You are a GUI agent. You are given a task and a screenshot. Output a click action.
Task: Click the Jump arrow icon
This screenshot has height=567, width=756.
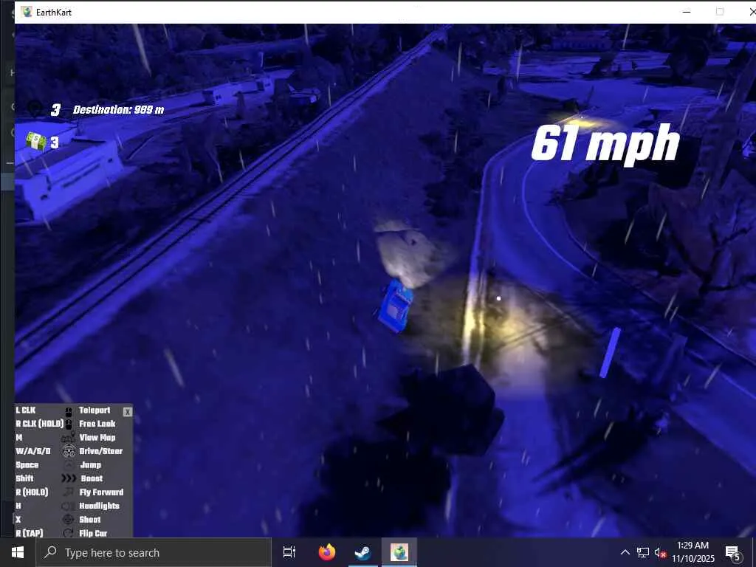coord(69,465)
